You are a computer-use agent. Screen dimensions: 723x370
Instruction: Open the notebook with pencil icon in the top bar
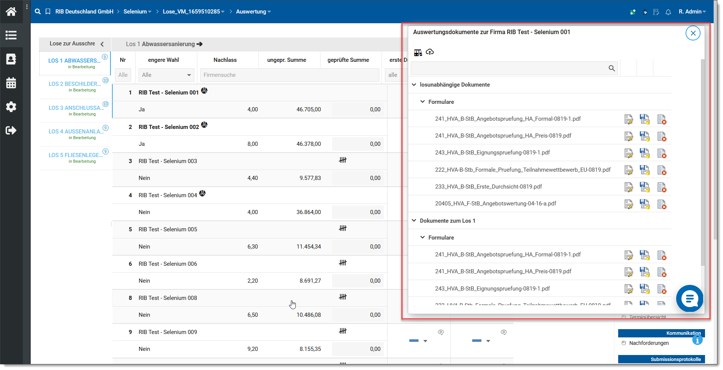(656, 12)
